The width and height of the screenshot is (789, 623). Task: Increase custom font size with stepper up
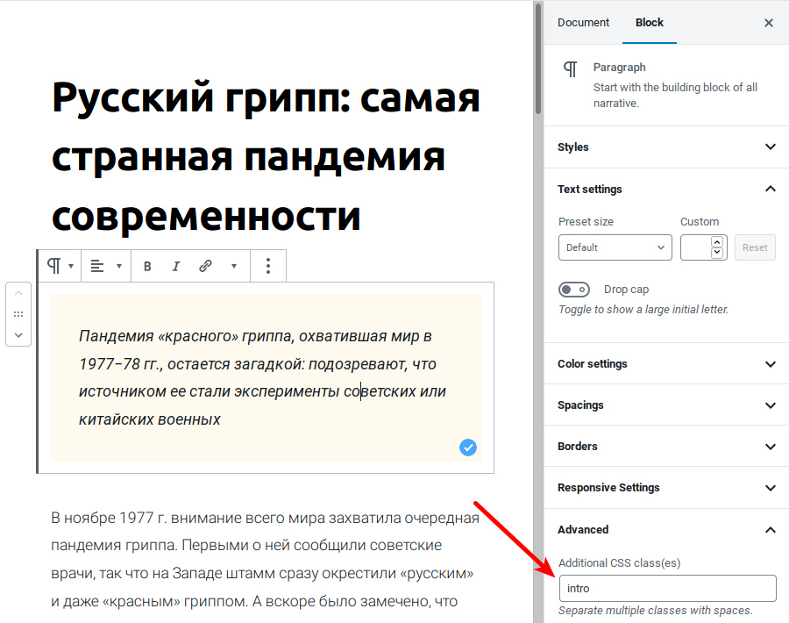[717, 242]
